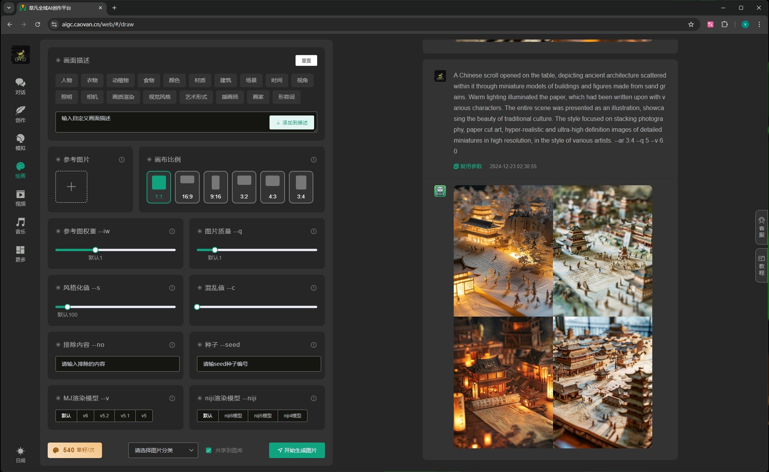Choose the v5.1 MJ render model
This screenshot has width=769, height=472.
coord(125,416)
